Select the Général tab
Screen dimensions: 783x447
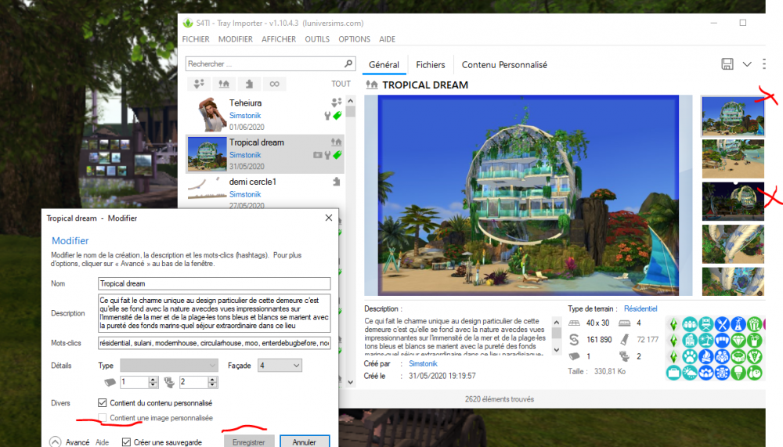384,65
